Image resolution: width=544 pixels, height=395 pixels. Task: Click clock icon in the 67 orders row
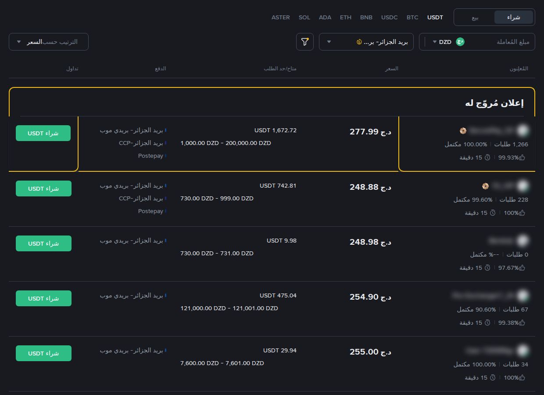coord(487,323)
